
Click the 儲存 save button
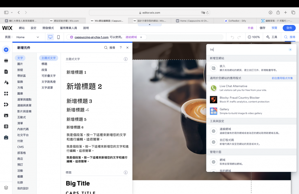263,28
